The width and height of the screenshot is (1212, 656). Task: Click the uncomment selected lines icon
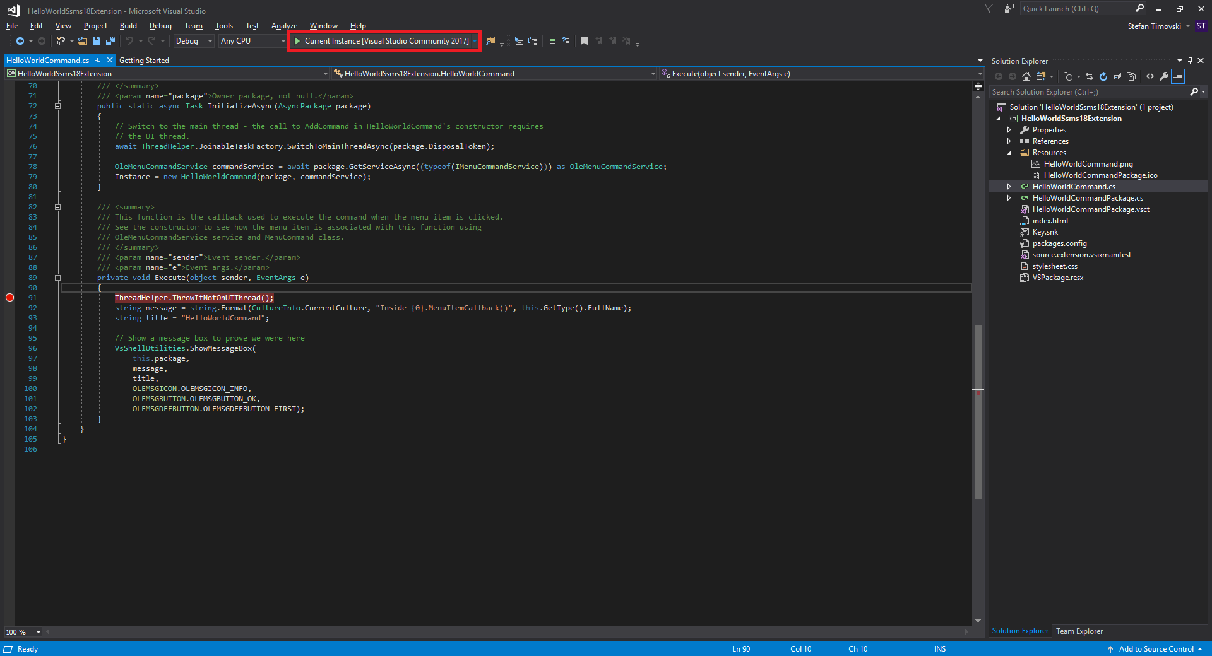(x=566, y=41)
